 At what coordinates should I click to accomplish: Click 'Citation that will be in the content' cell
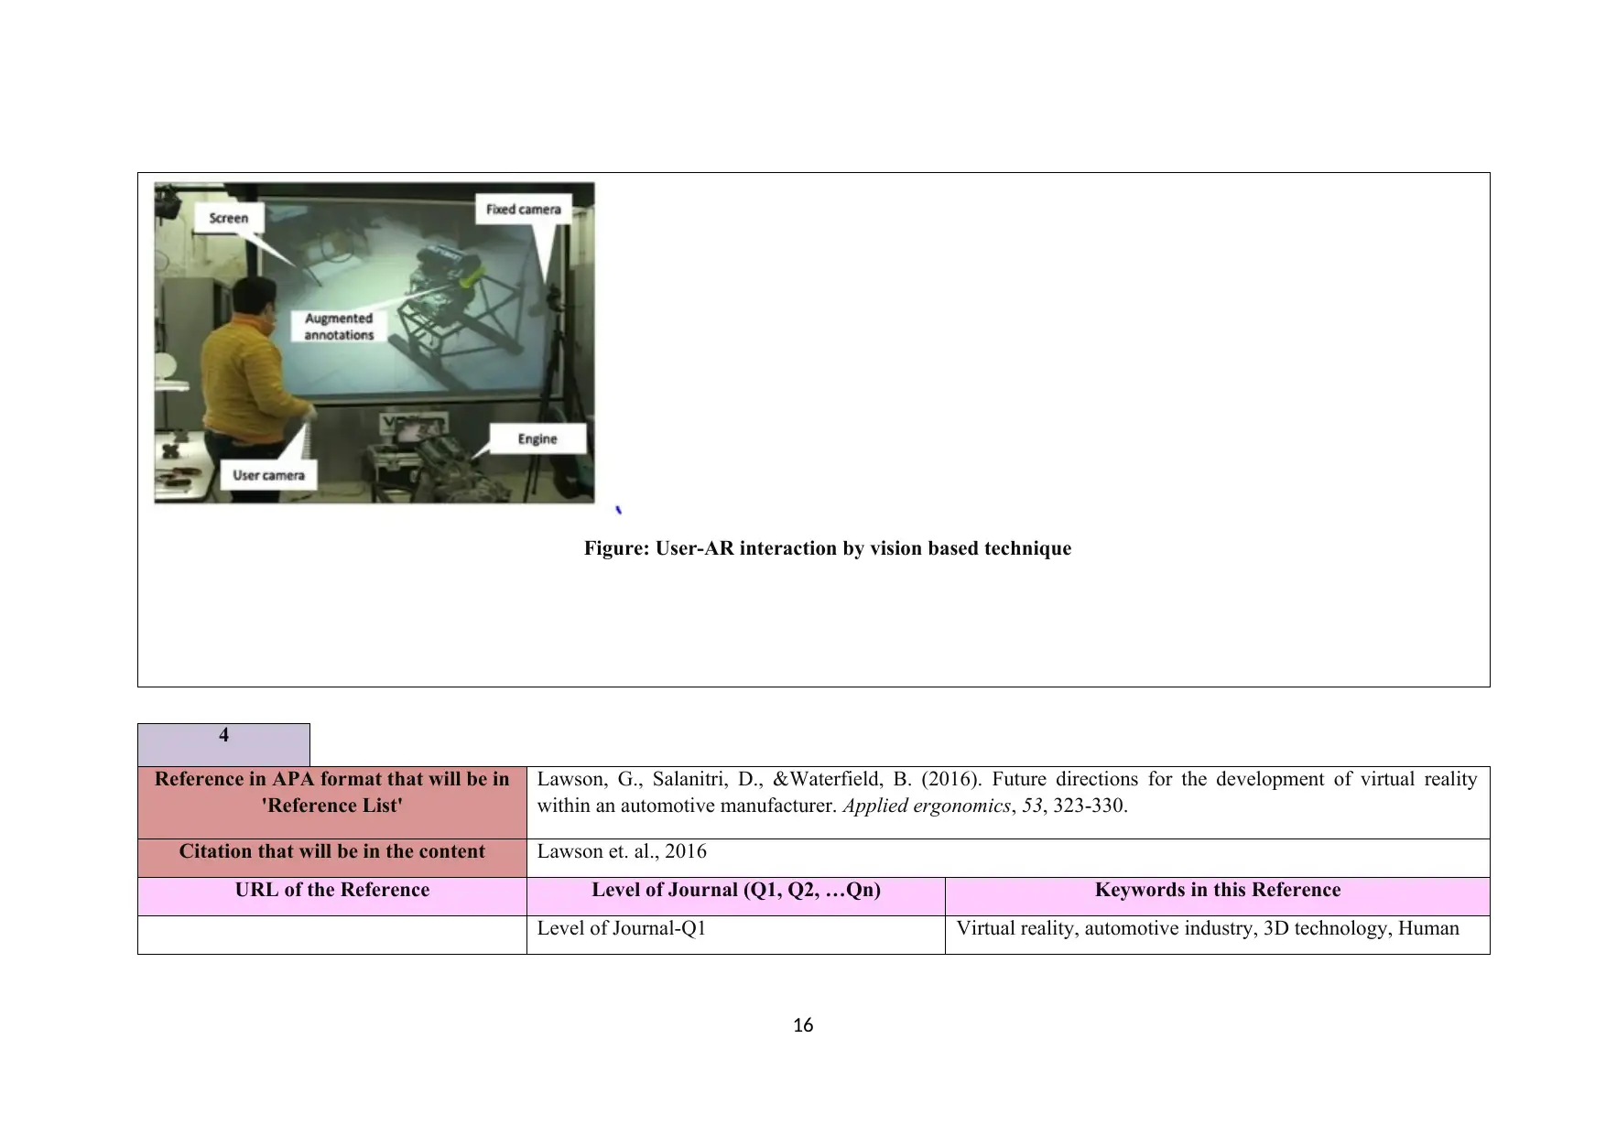click(x=332, y=858)
